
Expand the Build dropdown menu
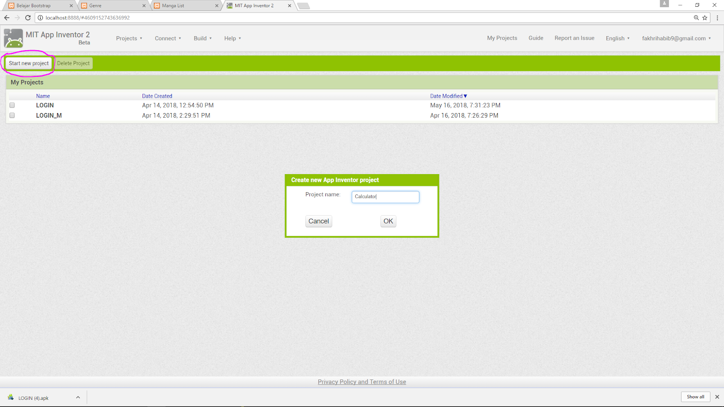click(203, 38)
